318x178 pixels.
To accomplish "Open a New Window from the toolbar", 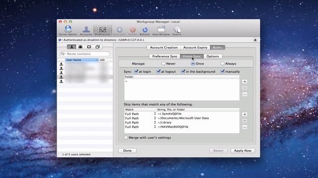I will click(x=161, y=31).
